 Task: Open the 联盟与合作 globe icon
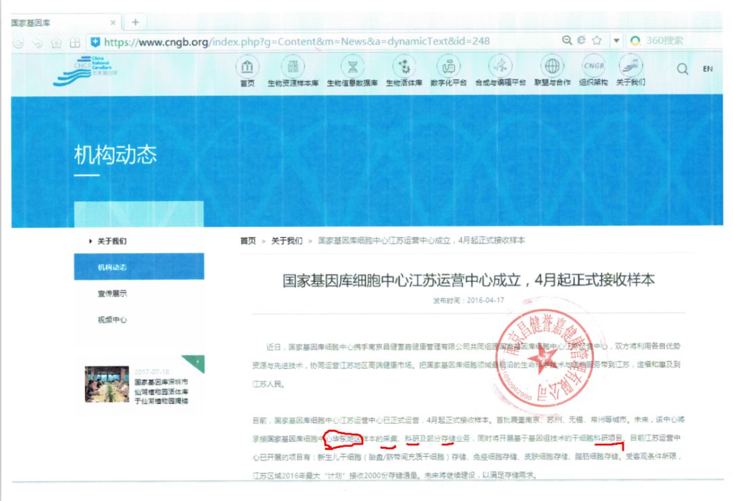click(x=552, y=67)
